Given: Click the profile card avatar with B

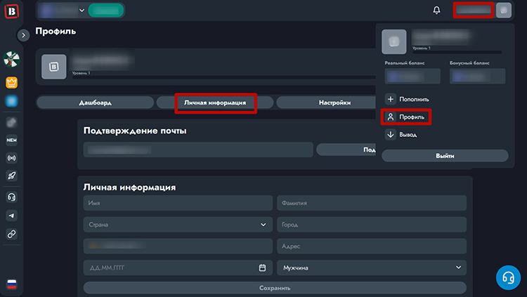Looking at the screenshot, I should 54,67.
